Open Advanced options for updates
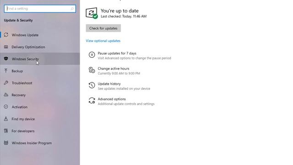The width and height of the screenshot is (293, 165). pyautogui.click(x=112, y=99)
